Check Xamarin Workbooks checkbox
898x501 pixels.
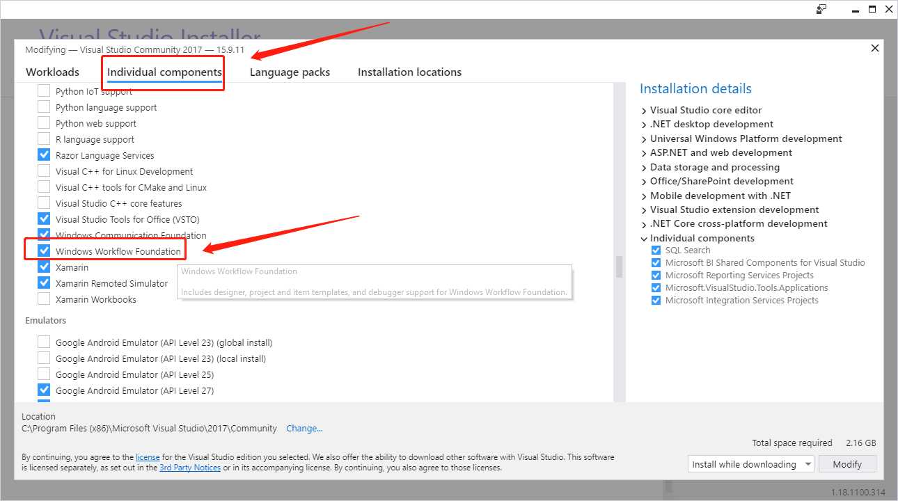point(44,299)
